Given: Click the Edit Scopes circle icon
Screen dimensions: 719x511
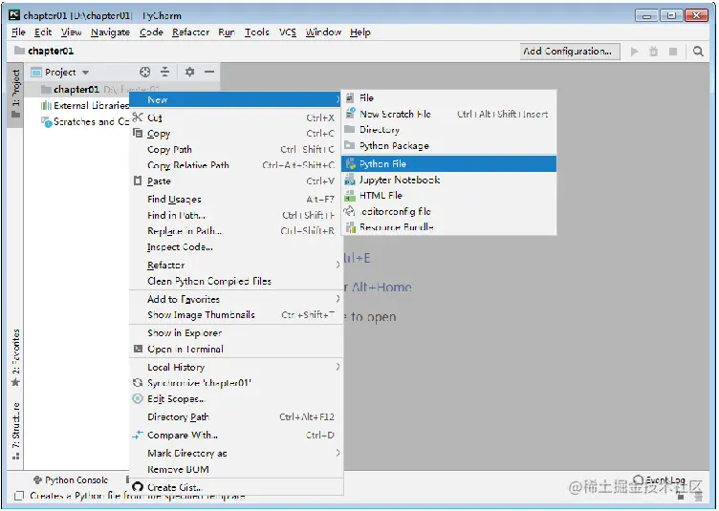Looking at the screenshot, I should pos(138,399).
